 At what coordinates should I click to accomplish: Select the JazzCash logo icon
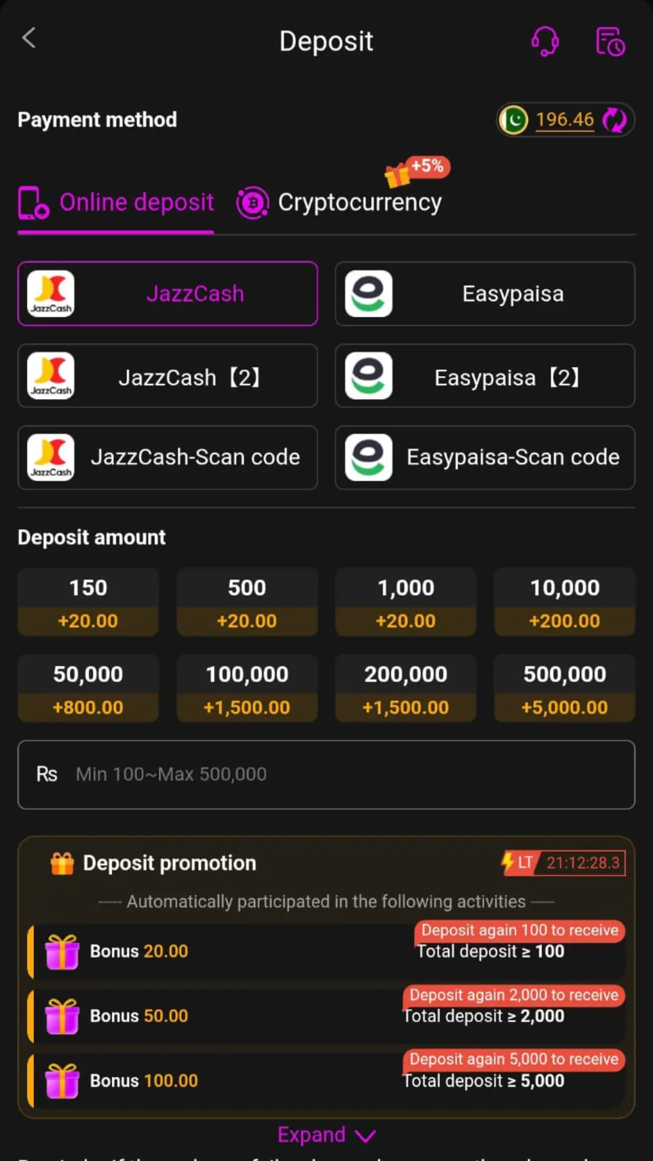click(x=51, y=294)
